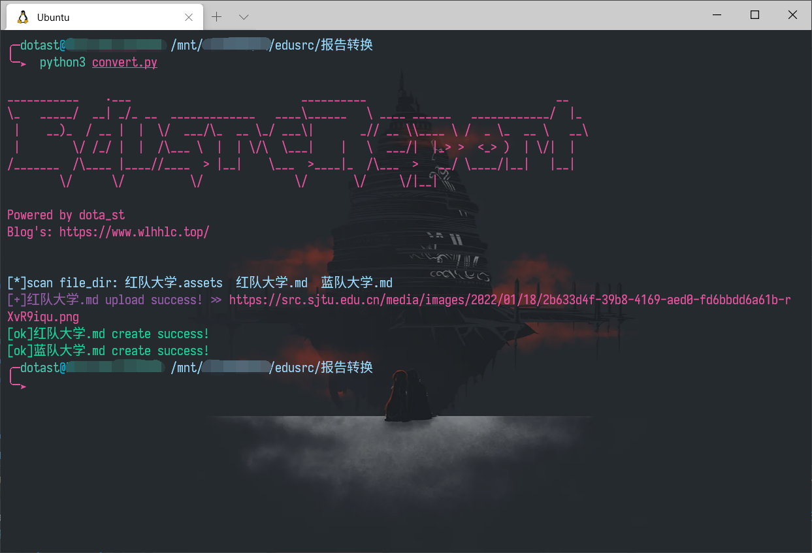Image resolution: width=812 pixels, height=553 pixels.
Task: Click the convert.py filename in command
Action: pos(125,63)
